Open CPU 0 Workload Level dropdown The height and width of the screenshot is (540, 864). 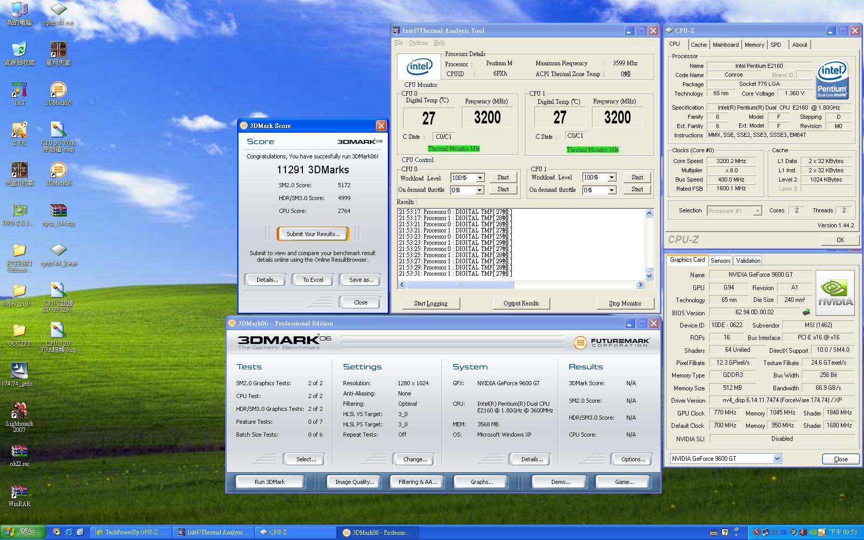pyautogui.click(x=480, y=178)
